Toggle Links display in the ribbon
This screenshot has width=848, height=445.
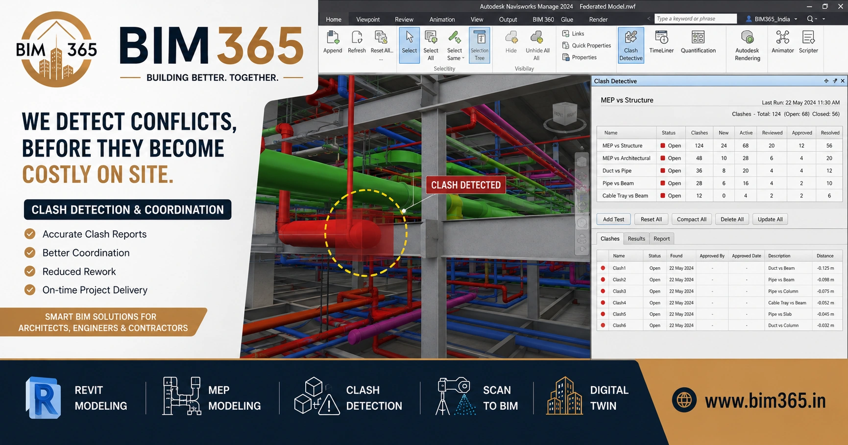tap(573, 34)
